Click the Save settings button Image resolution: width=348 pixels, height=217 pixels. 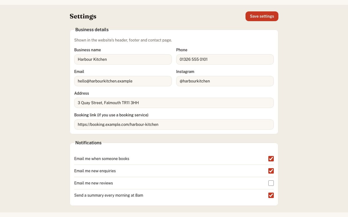click(x=262, y=16)
